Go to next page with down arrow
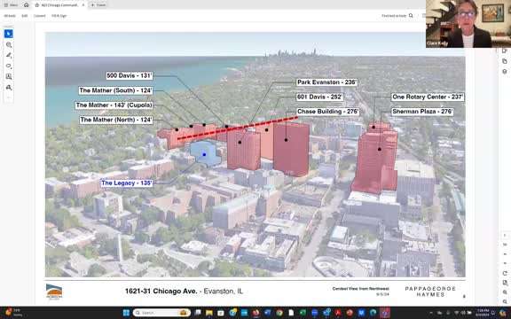Viewport: 511px width, 319px height. tap(505, 263)
